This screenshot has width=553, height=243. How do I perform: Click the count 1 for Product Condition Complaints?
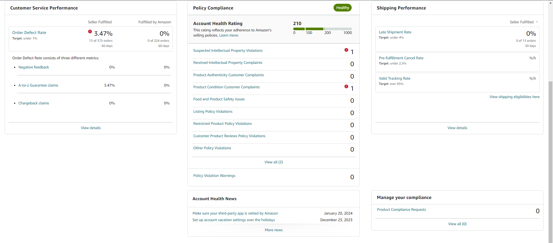click(352, 89)
